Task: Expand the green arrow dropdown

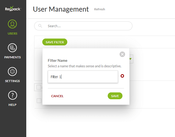Action: (x=130, y=59)
